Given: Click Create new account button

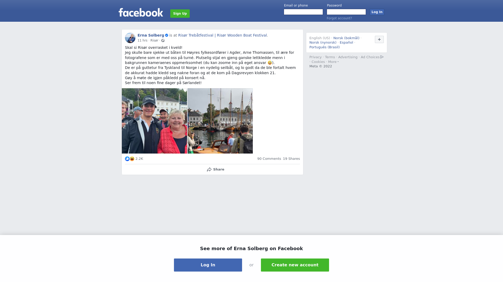Looking at the screenshot, I should click(295, 265).
